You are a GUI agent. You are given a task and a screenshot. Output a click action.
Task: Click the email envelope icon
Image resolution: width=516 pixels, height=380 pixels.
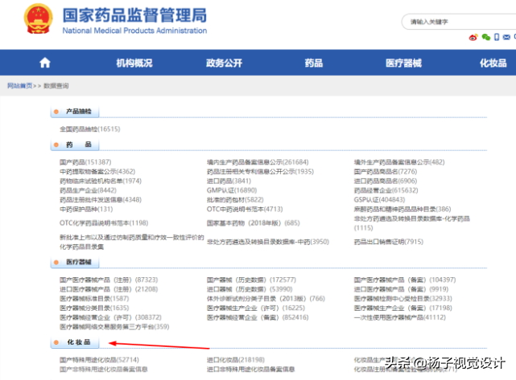[506, 37]
